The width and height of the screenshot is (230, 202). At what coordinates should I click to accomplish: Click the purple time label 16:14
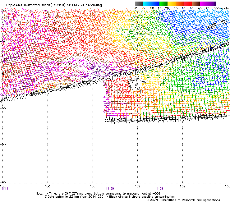[x=4, y=189]
